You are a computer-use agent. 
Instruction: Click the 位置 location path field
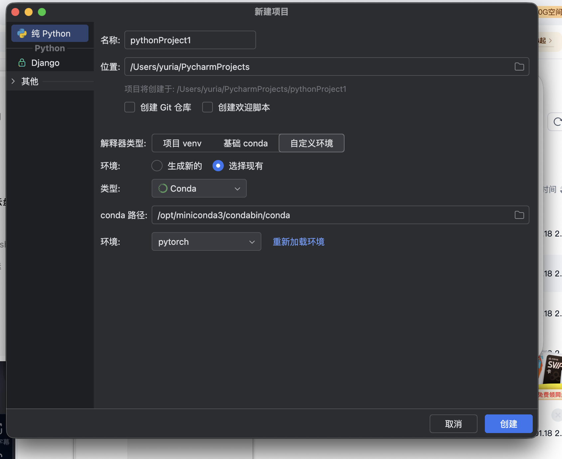pyautogui.click(x=327, y=67)
